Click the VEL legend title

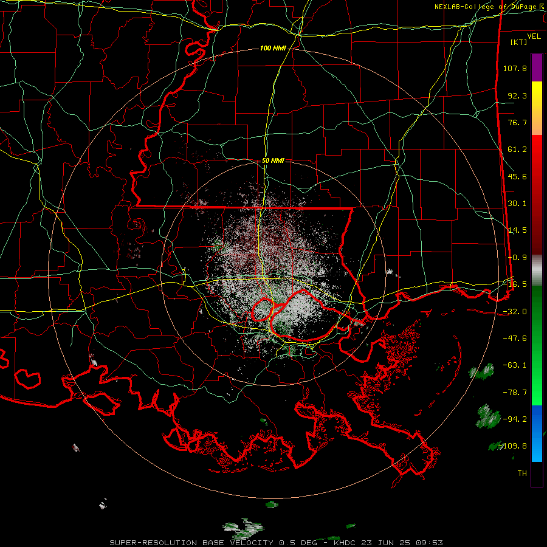click(534, 36)
